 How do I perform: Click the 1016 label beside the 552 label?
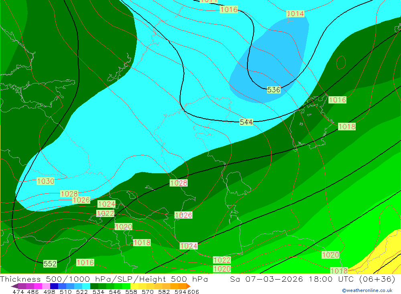pos(85,263)
